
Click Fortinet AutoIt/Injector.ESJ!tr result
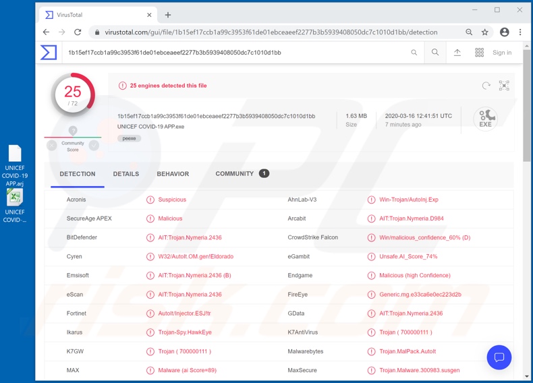(184, 314)
